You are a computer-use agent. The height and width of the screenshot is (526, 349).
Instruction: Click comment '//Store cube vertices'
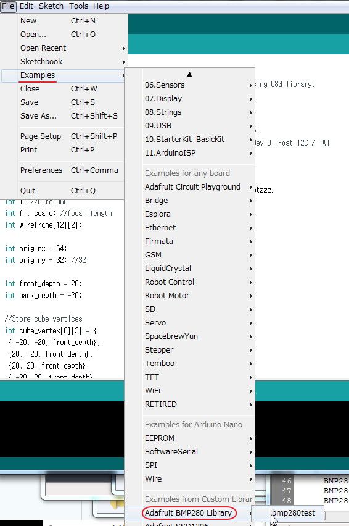44,319
